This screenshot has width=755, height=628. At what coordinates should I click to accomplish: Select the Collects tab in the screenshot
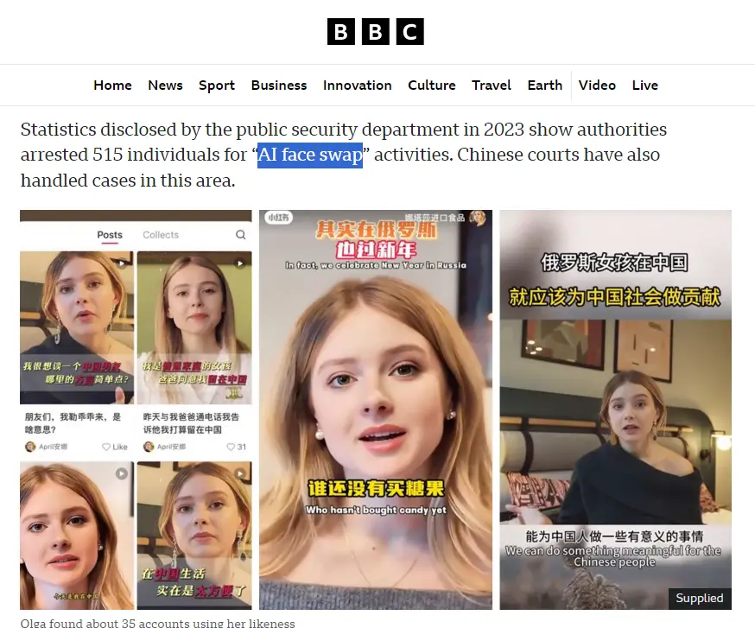pyautogui.click(x=161, y=235)
